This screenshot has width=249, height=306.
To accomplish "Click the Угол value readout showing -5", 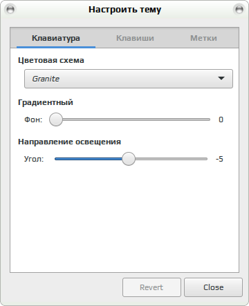I will point(219,159).
